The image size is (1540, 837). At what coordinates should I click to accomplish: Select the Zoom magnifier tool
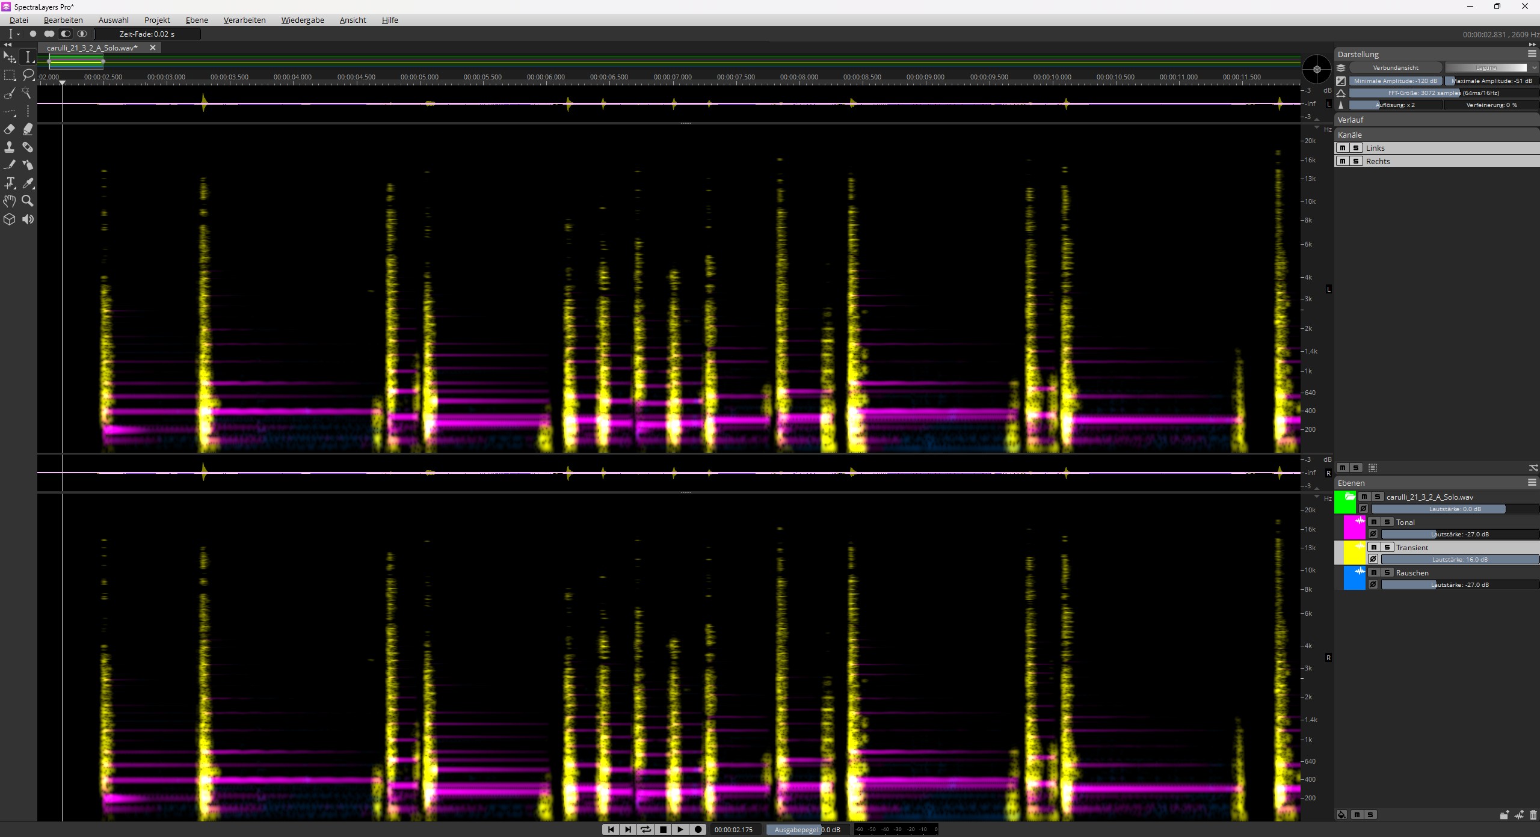pos(28,201)
